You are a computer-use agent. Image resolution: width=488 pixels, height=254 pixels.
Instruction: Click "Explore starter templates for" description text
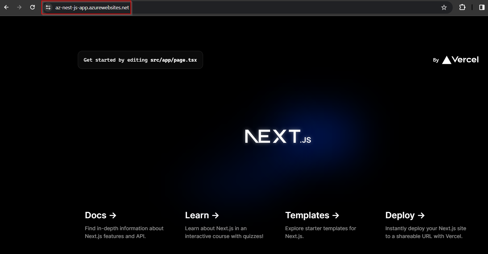(x=321, y=228)
